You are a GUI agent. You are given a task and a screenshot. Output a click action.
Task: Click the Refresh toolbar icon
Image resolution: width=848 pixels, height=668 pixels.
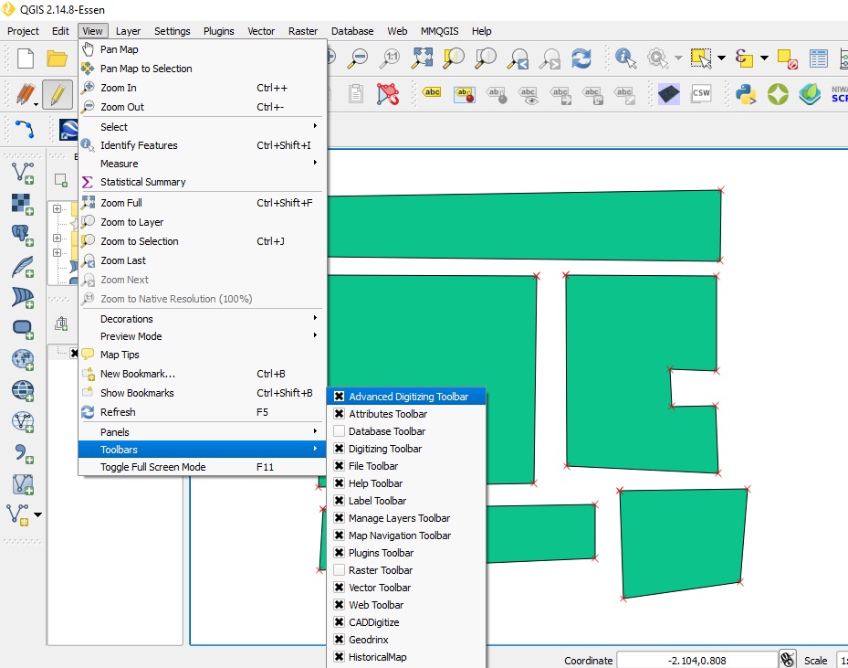[x=581, y=58]
